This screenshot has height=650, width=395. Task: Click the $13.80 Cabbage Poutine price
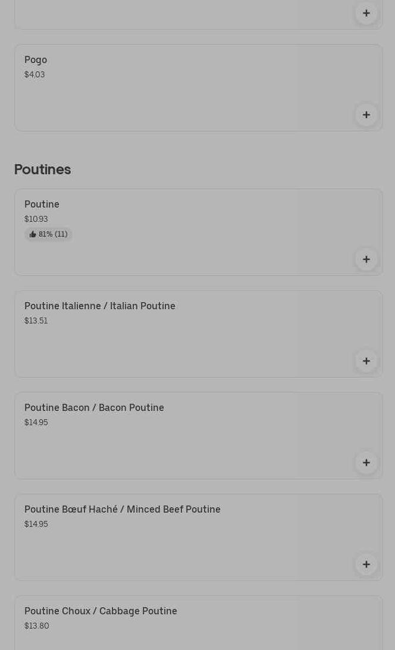36,626
